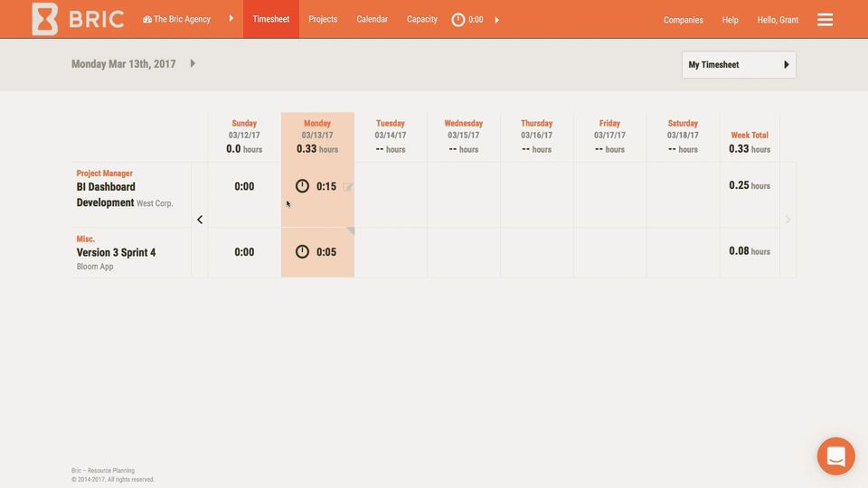Click Sunday 0:00 for BI Dashboard

point(244,186)
